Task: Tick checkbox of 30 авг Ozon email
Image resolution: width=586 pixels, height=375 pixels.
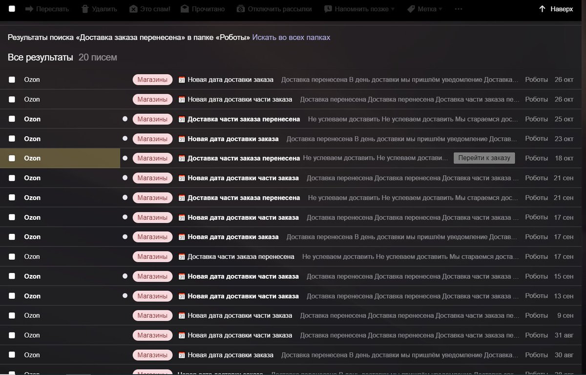Action: 12,355
